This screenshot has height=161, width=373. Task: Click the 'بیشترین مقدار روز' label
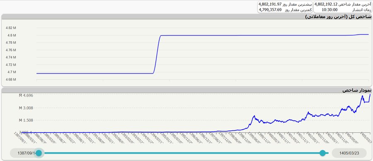297,4
